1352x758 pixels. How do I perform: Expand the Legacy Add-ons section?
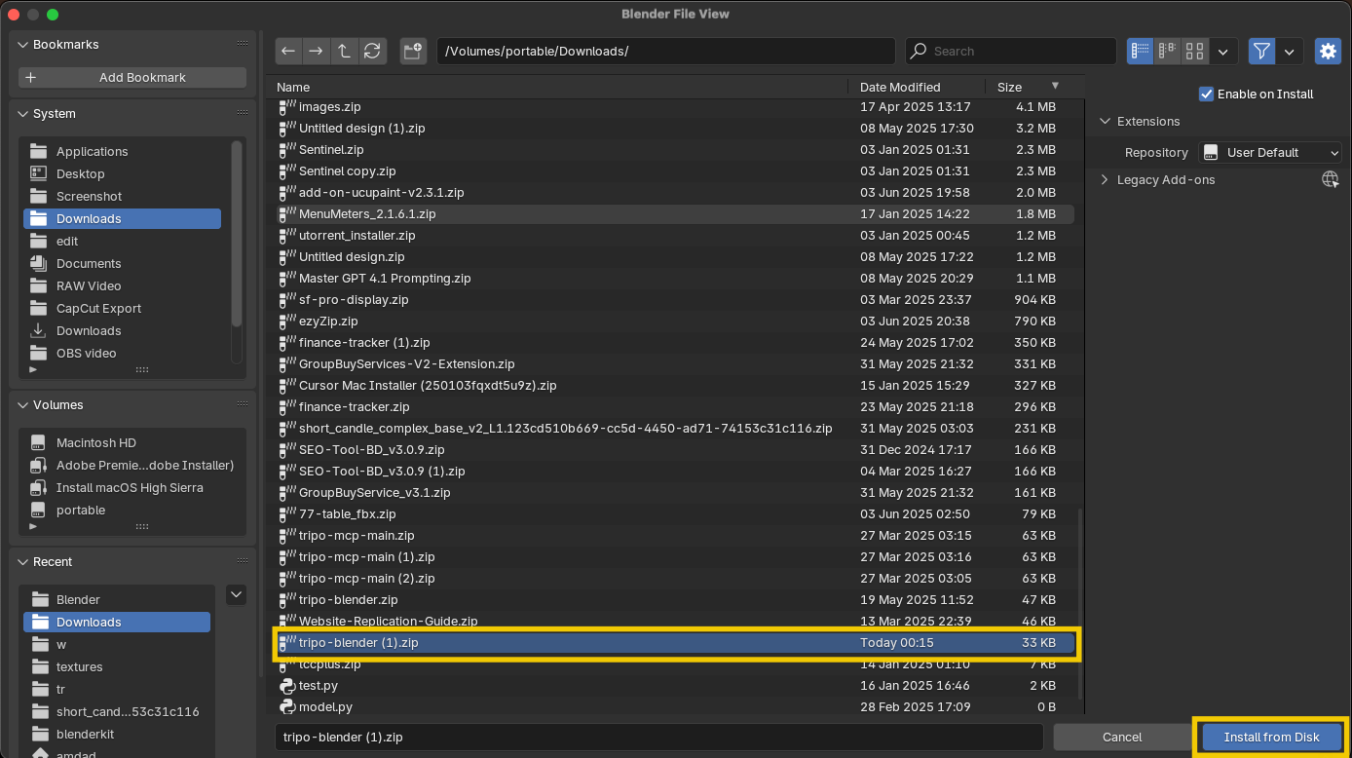click(x=1105, y=179)
